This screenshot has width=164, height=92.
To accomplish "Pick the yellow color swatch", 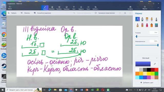I will [x=149, y=74].
